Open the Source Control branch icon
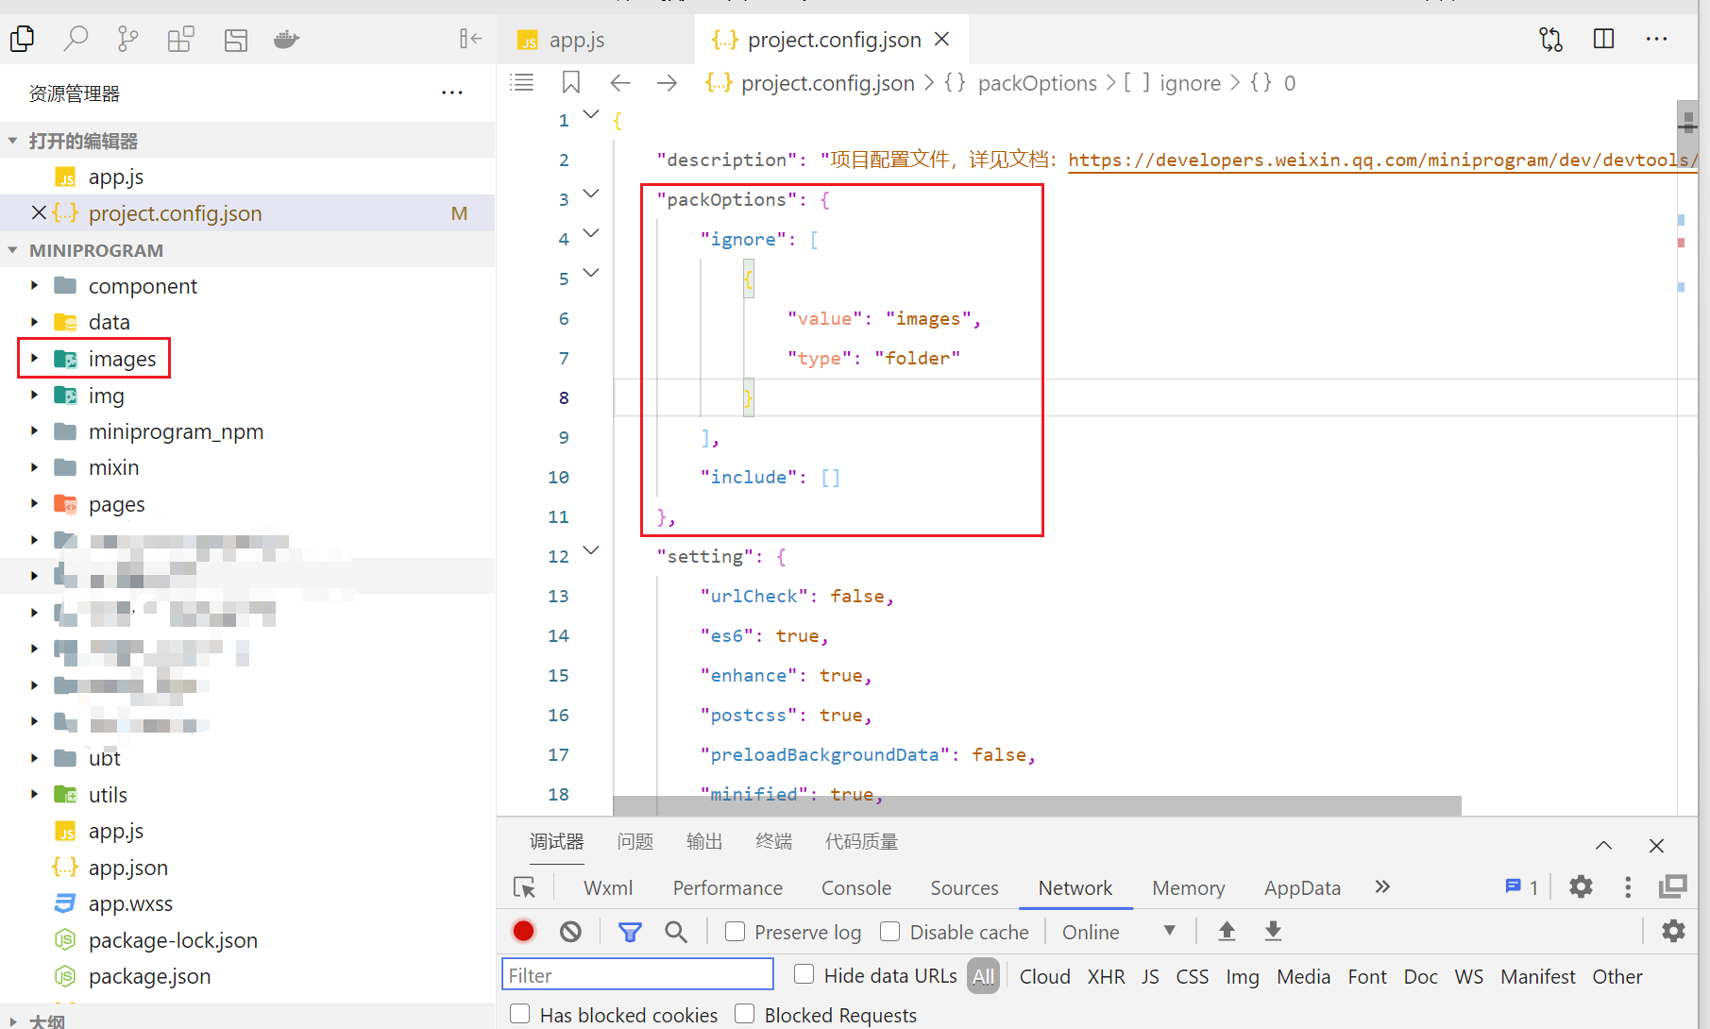Screen dimensions: 1710x1029 (127, 39)
